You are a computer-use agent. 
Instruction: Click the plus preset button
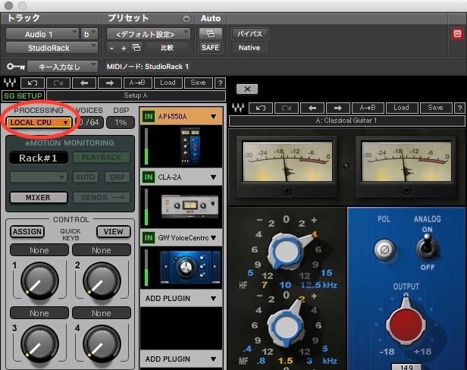124,48
